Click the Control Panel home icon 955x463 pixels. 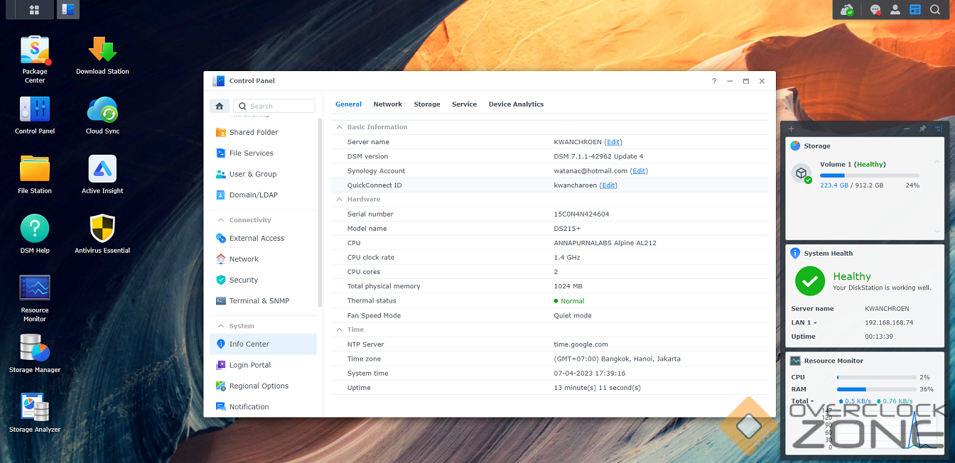tap(220, 107)
